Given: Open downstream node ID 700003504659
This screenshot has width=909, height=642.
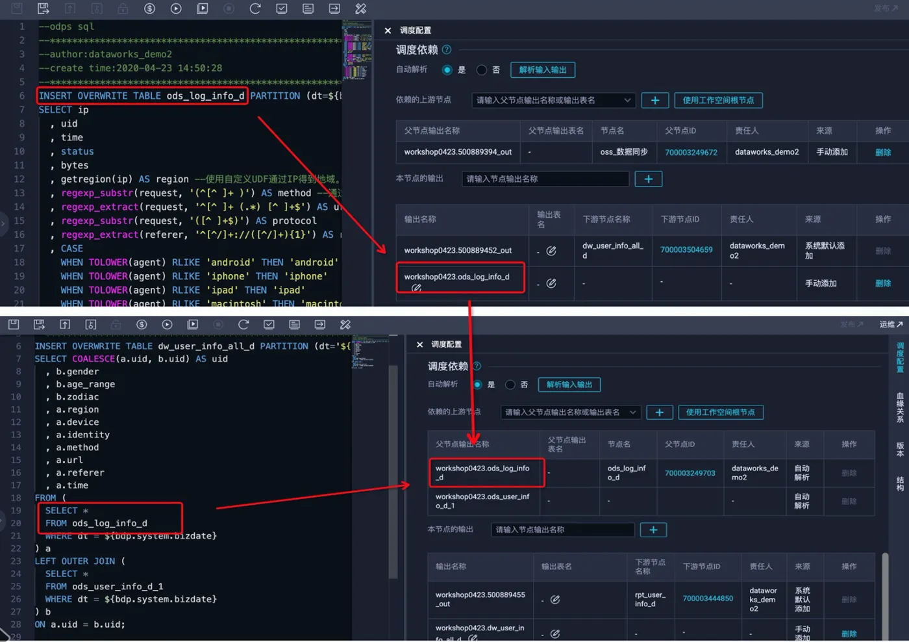Looking at the screenshot, I should coord(686,250).
